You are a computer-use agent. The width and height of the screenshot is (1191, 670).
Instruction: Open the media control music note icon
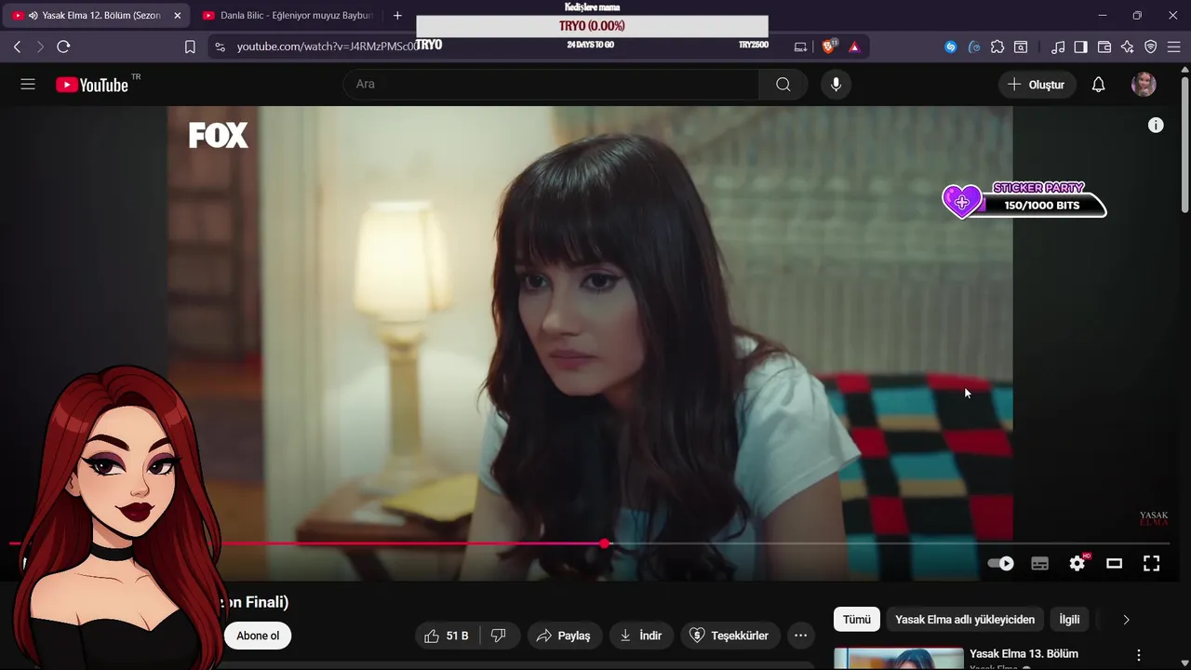1058,47
